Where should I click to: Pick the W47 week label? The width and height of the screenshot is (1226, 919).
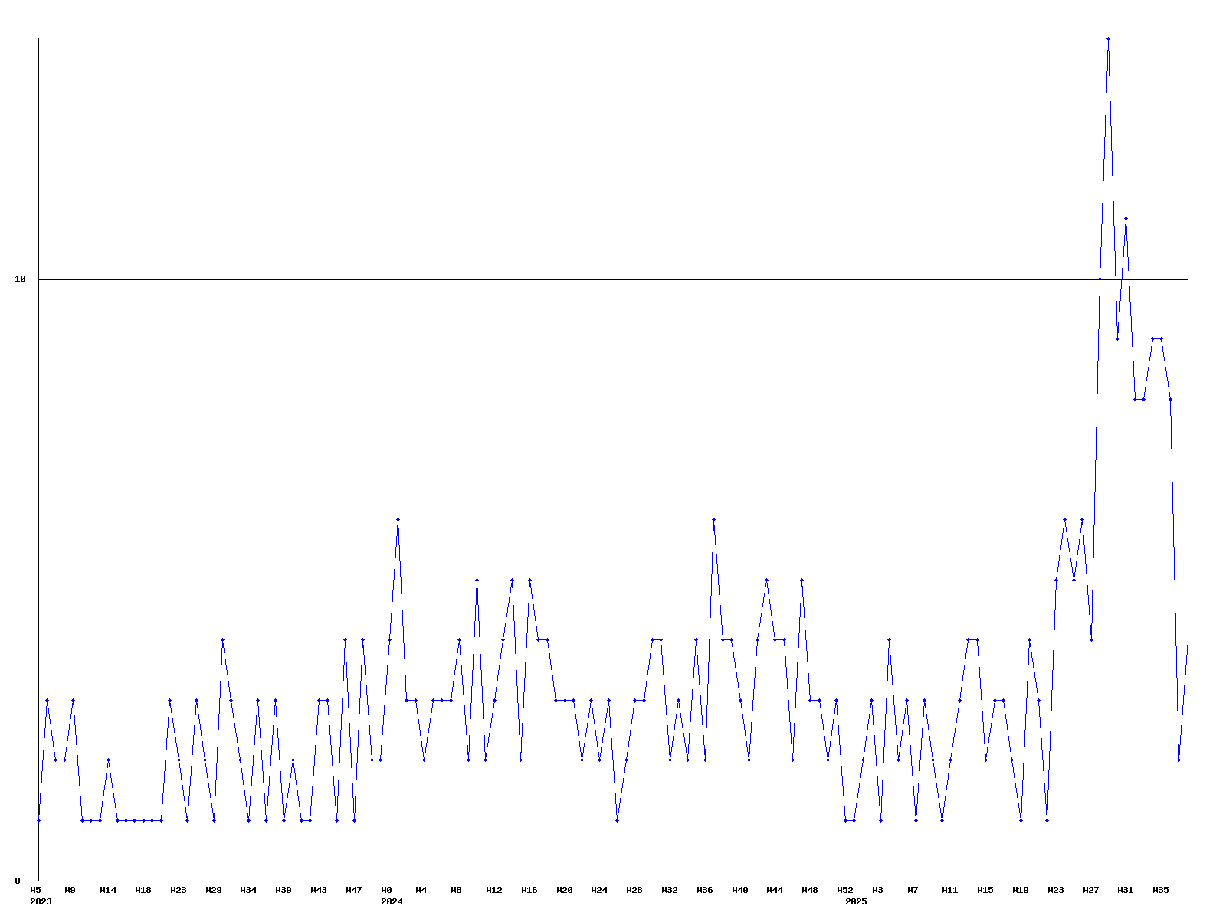point(354,890)
